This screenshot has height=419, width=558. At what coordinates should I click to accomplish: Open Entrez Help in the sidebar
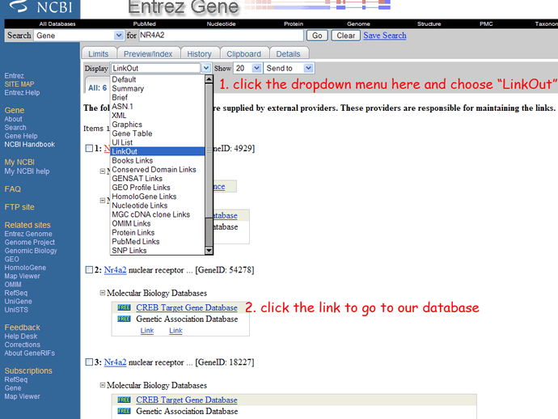(22, 92)
